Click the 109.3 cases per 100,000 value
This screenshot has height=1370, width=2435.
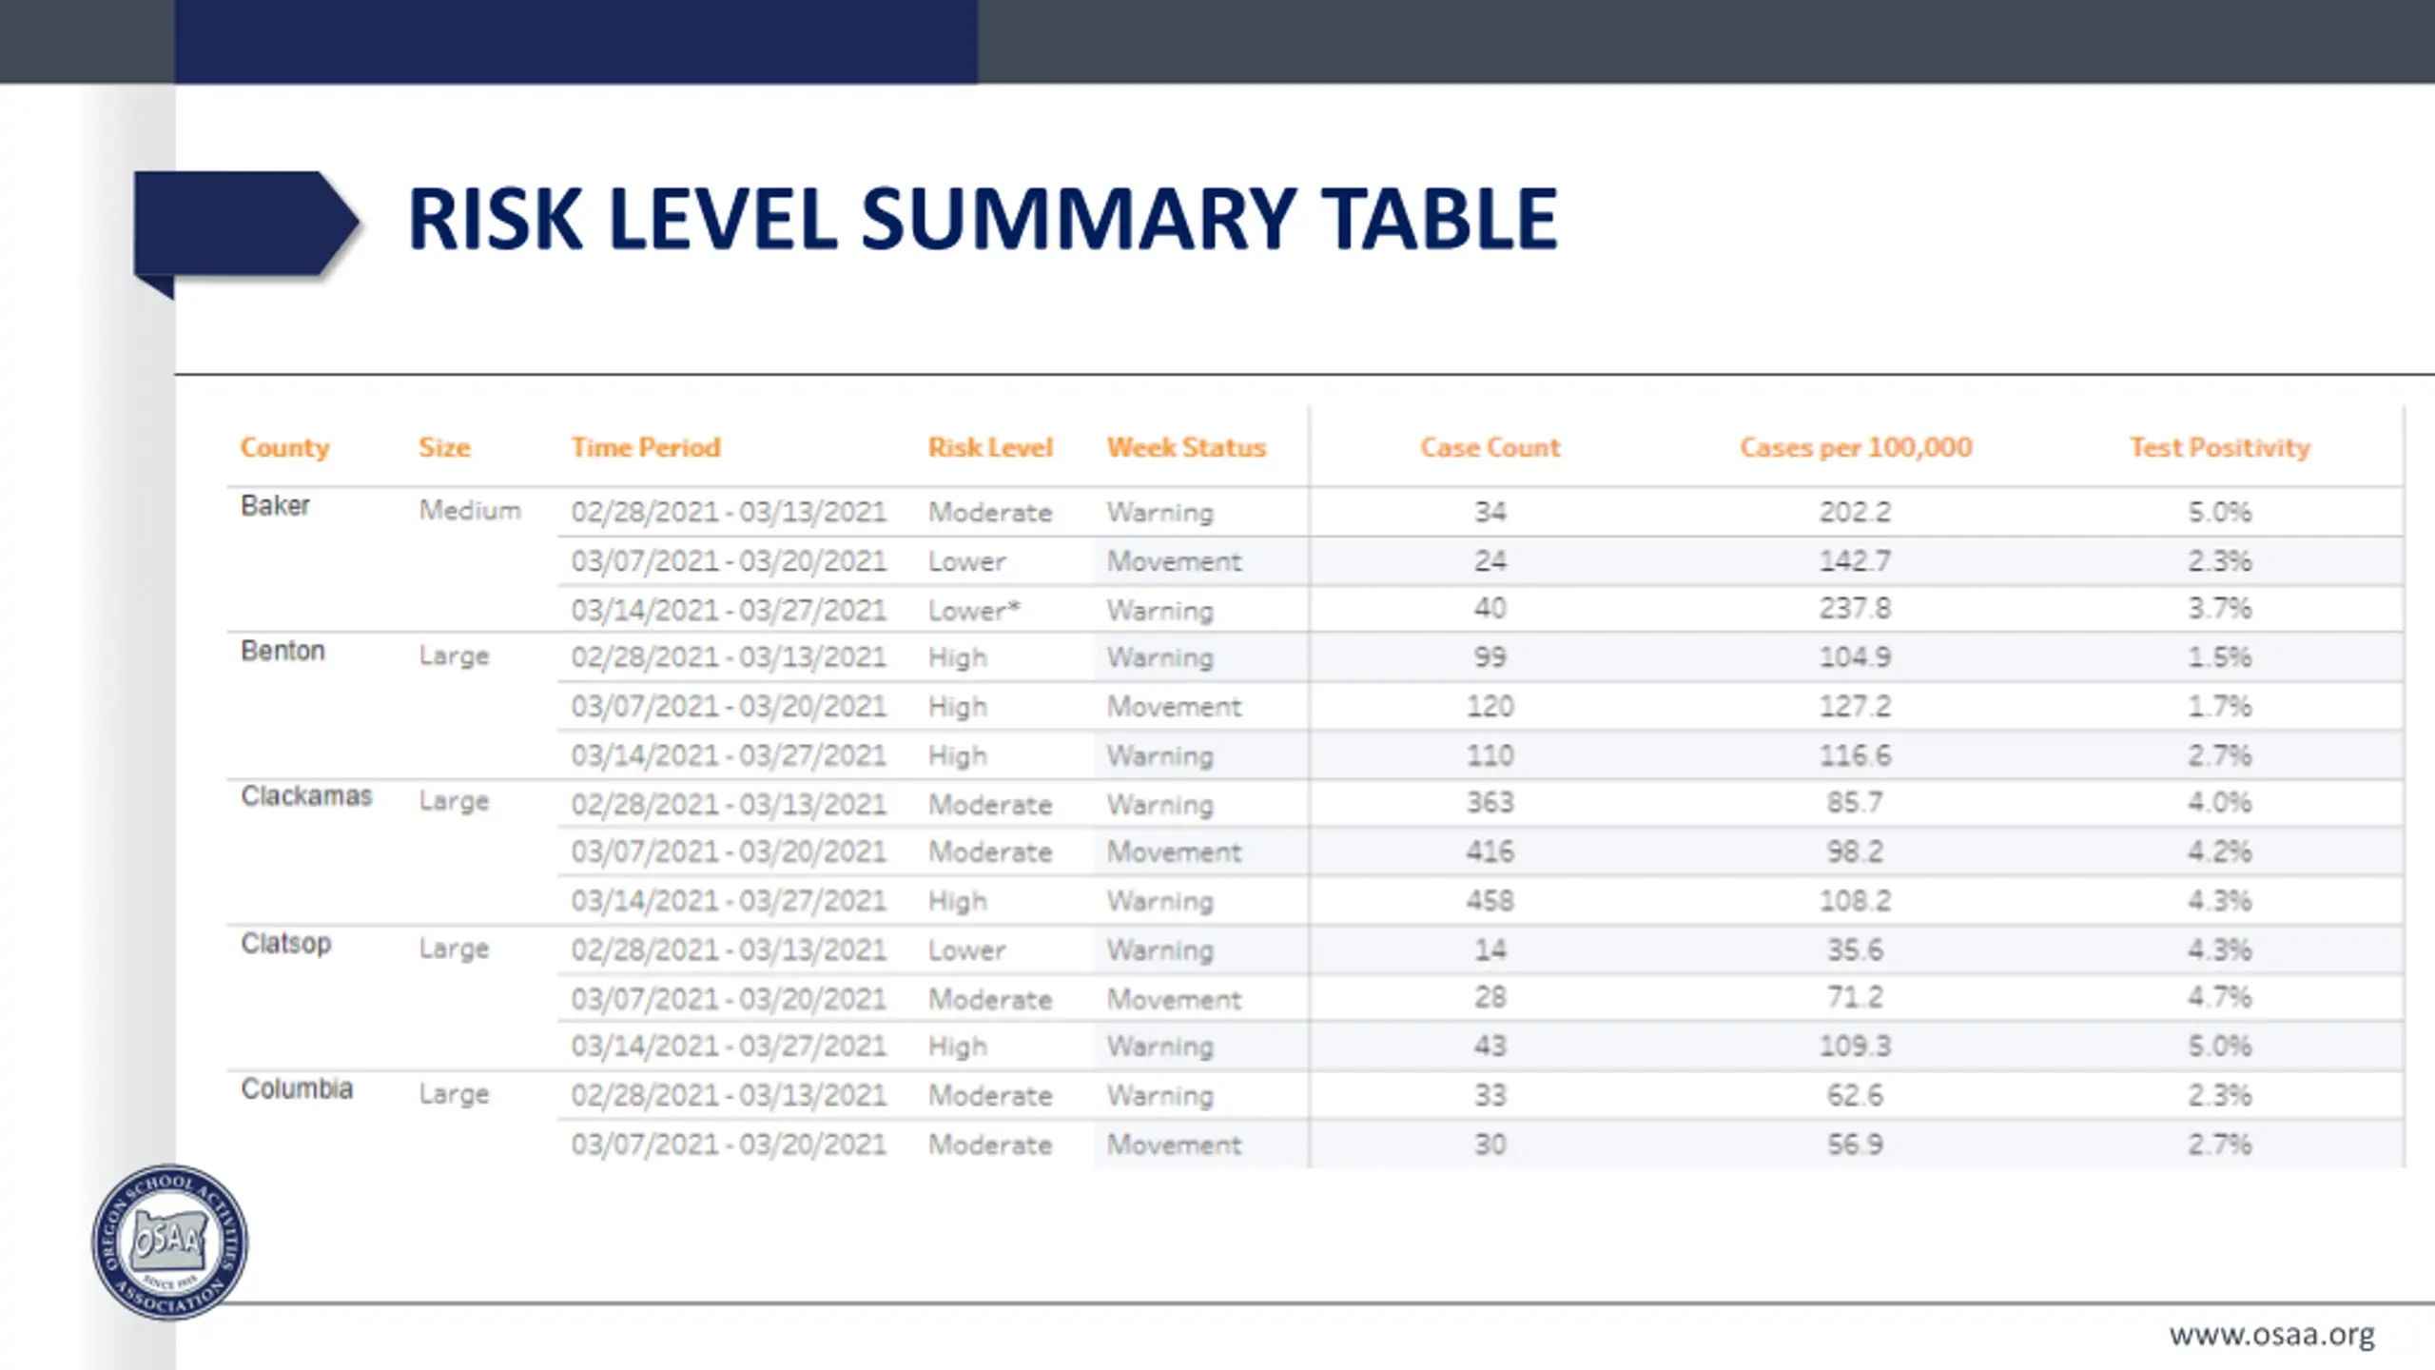pos(1855,1047)
